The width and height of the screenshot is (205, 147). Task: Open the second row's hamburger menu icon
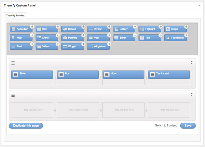pos(13,95)
